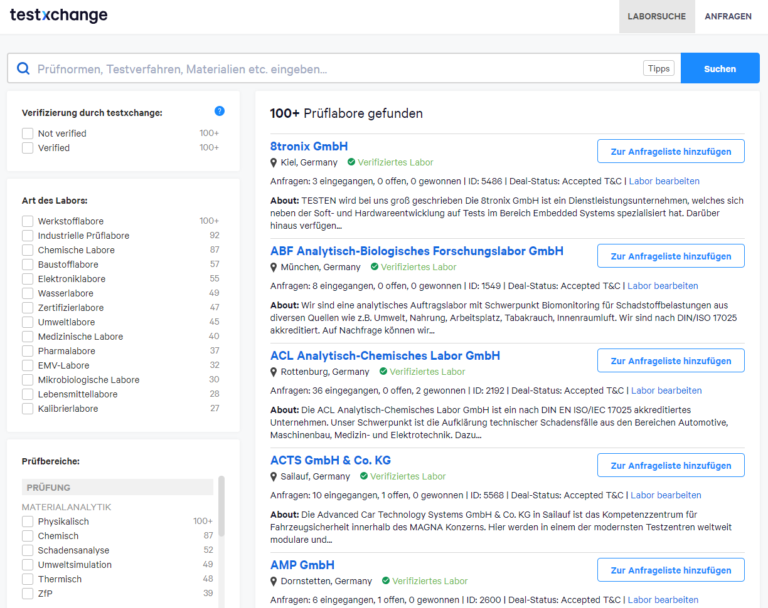
Task: Click the magnifier icon in search bar
Action: [x=23, y=68]
